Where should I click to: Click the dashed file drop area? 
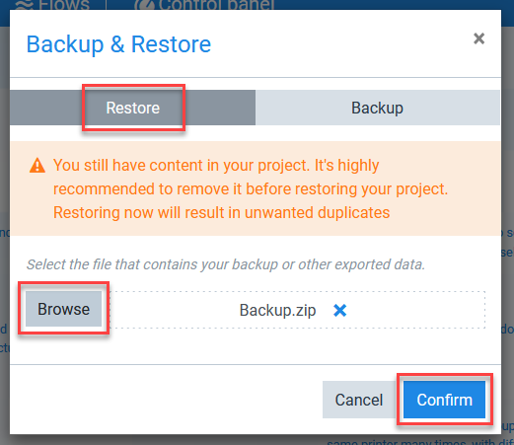point(297,310)
